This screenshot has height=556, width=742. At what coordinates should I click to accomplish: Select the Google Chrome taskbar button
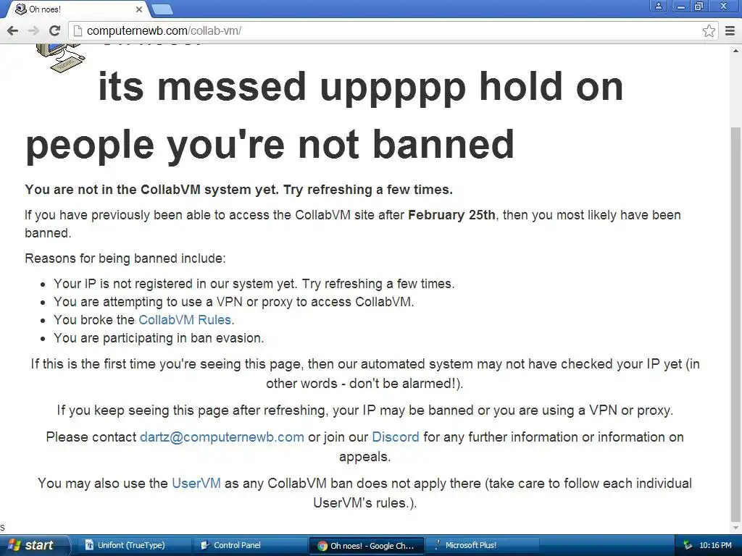tap(365, 546)
